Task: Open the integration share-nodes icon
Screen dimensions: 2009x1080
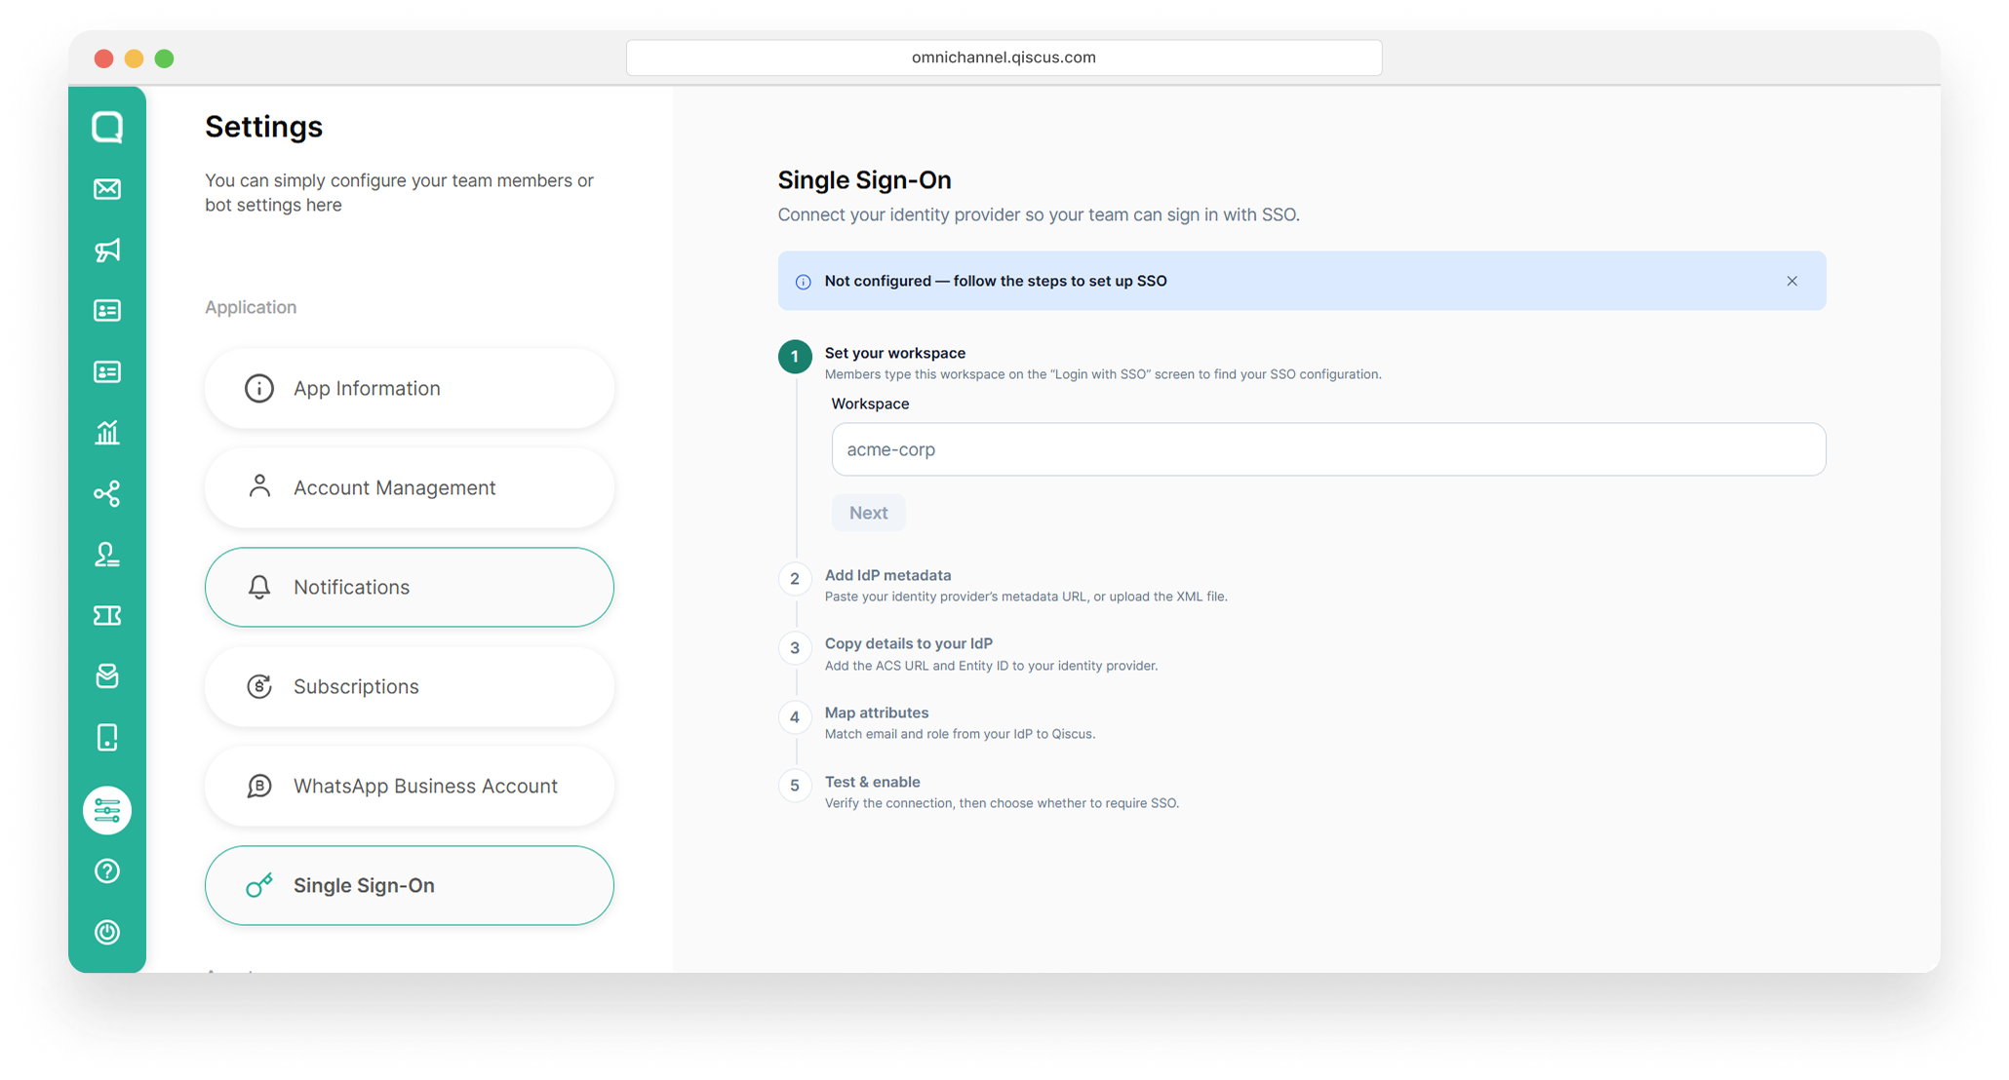Action: tap(107, 493)
